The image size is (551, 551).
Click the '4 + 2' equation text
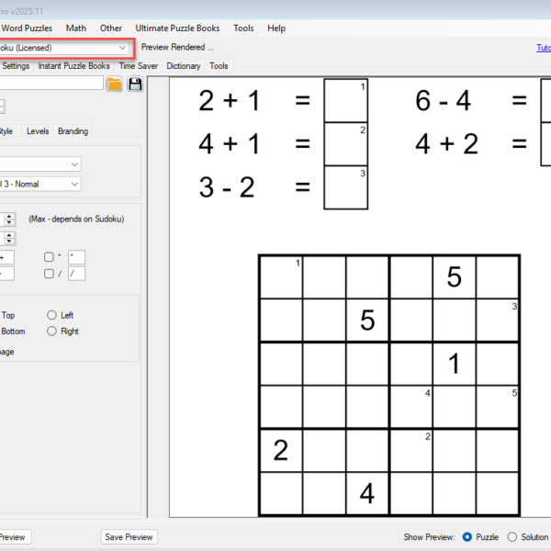coord(446,144)
